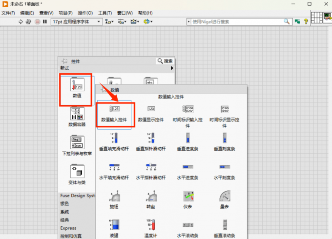Viewport: 332px width, 239px height.
Task: Select the 仪表 meter control
Action: click(187, 199)
